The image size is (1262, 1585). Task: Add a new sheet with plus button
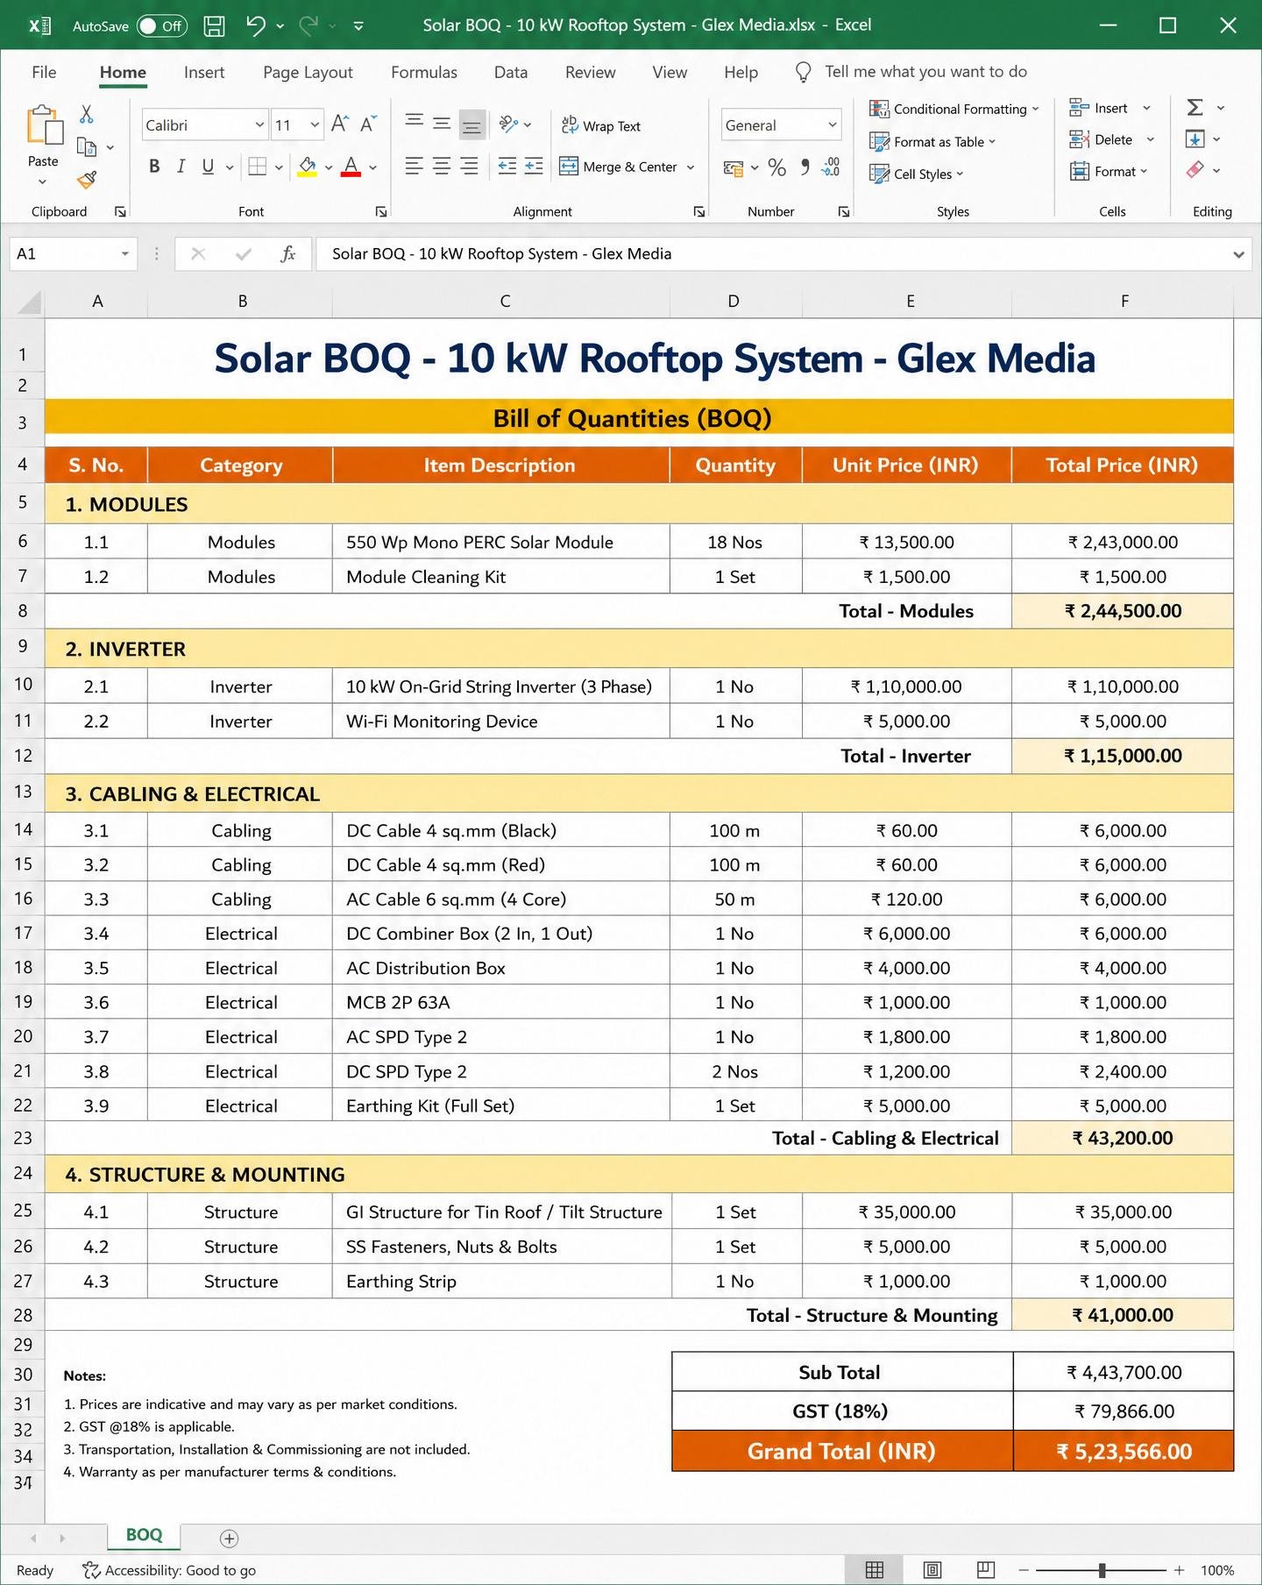229,1539
